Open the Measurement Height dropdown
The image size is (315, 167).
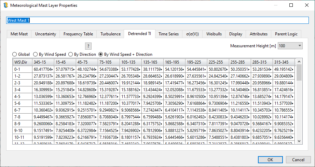click(290, 46)
